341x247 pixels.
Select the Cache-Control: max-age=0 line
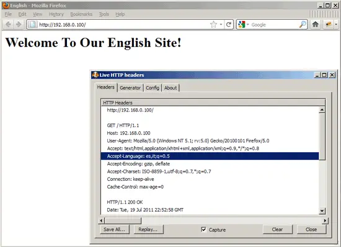tap(210, 187)
